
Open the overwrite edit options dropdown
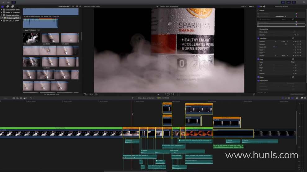point(25,98)
